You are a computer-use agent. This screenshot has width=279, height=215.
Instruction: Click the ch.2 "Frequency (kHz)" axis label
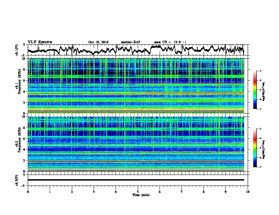click(19, 140)
